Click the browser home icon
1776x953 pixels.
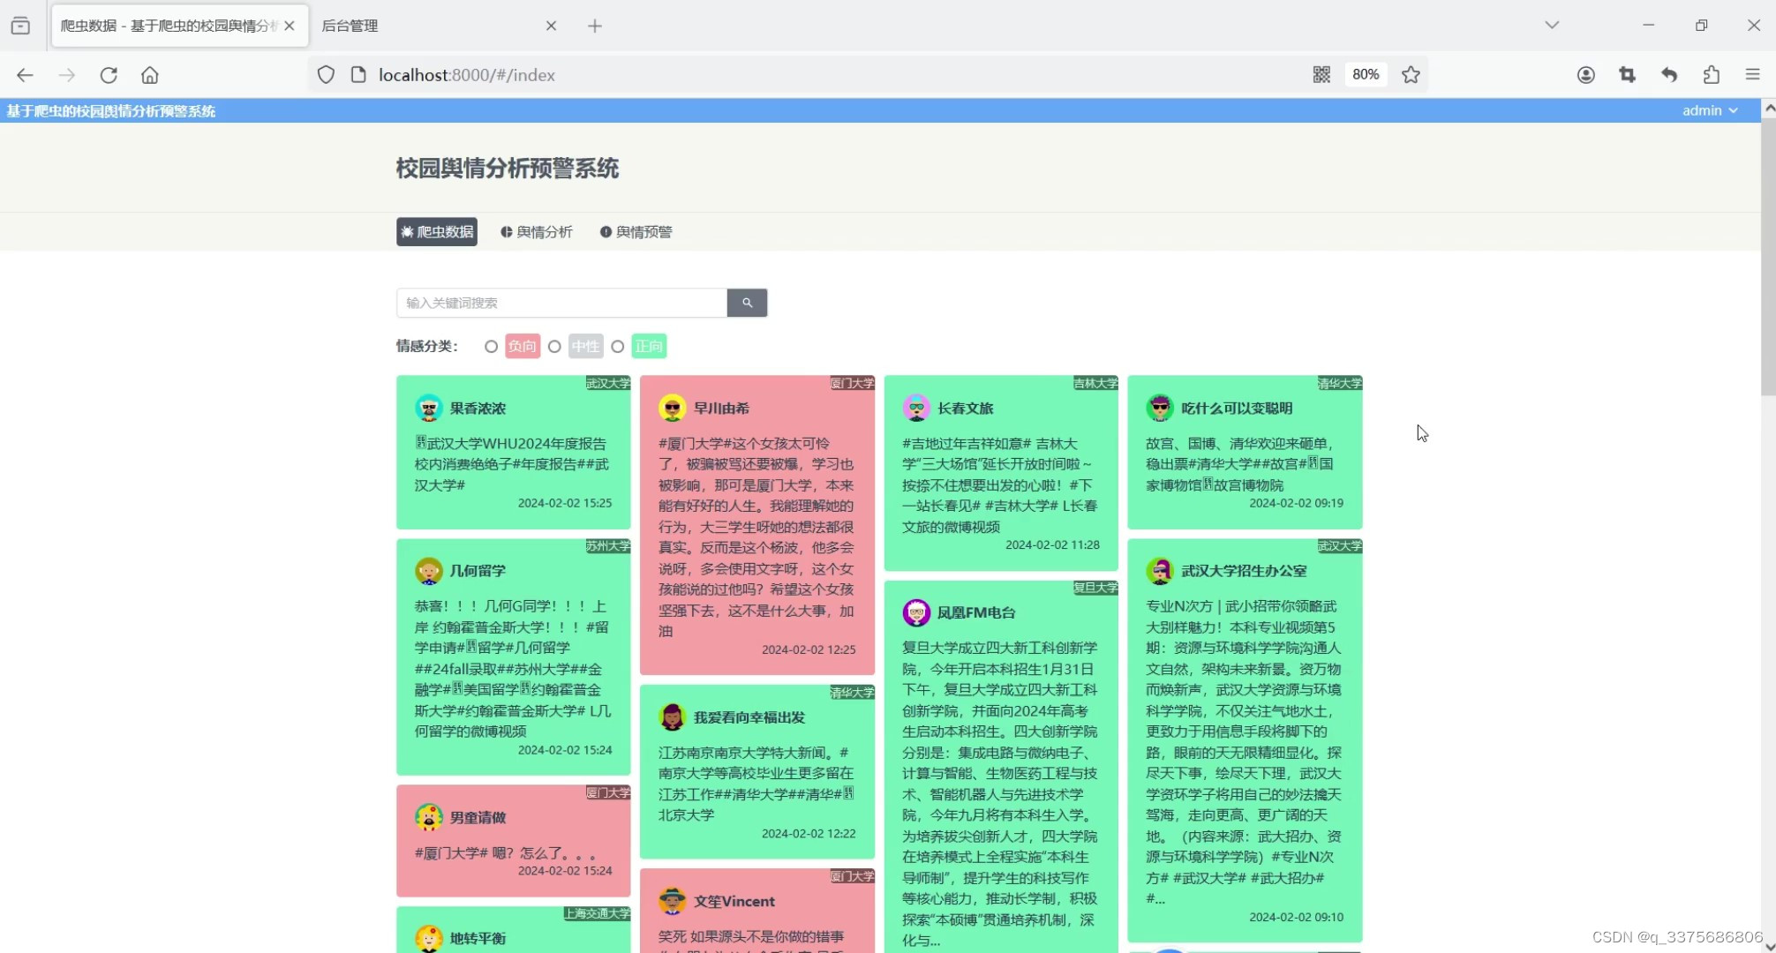click(x=150, y=75)
